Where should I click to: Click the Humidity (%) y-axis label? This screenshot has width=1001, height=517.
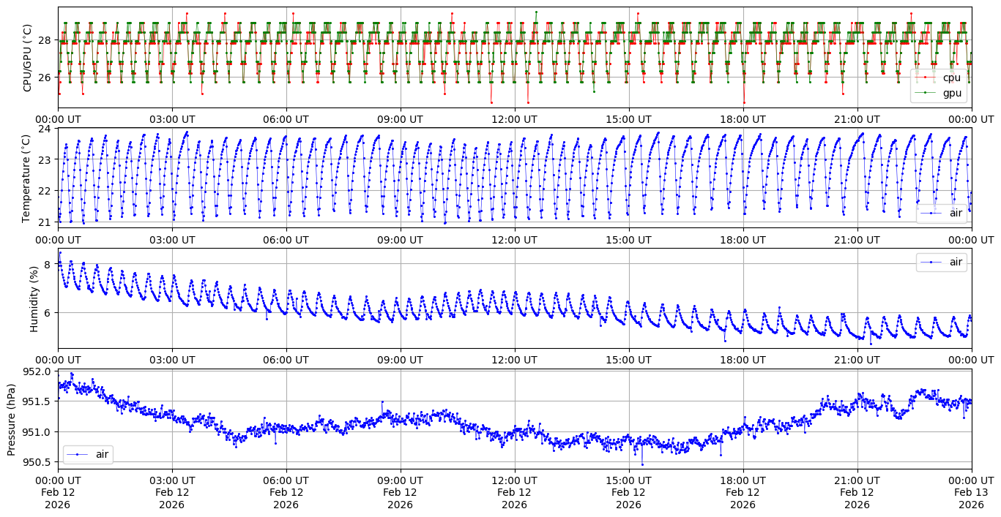click(x=34, y=298)
